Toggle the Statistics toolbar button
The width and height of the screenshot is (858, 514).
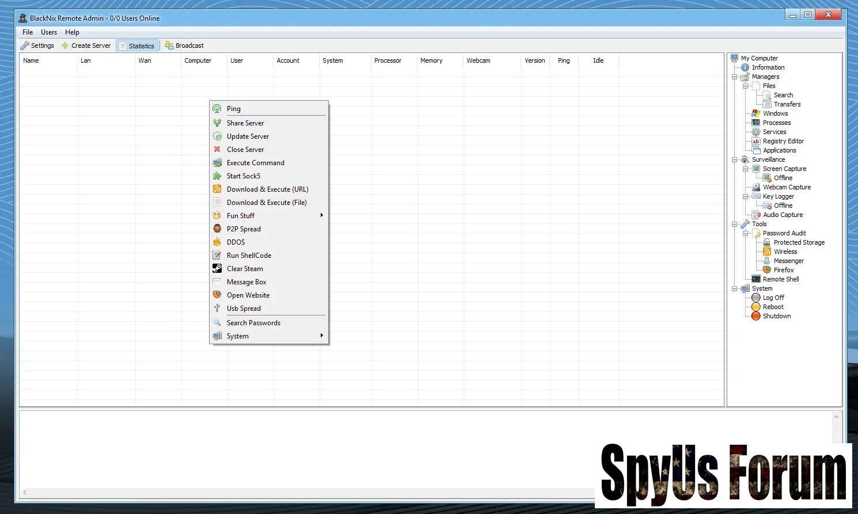pyautogui.click(x=137, y=46)
